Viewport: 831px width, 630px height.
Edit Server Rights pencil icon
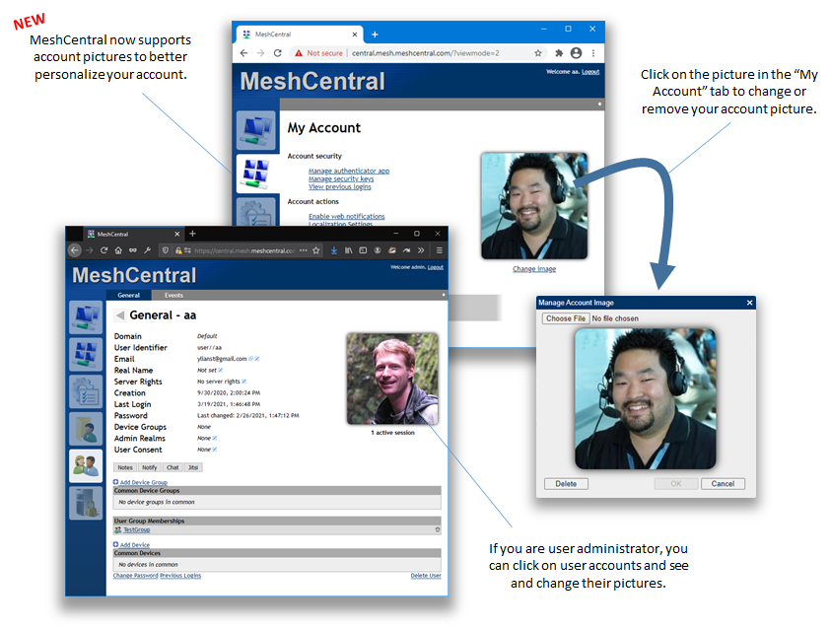pos(243,381)
